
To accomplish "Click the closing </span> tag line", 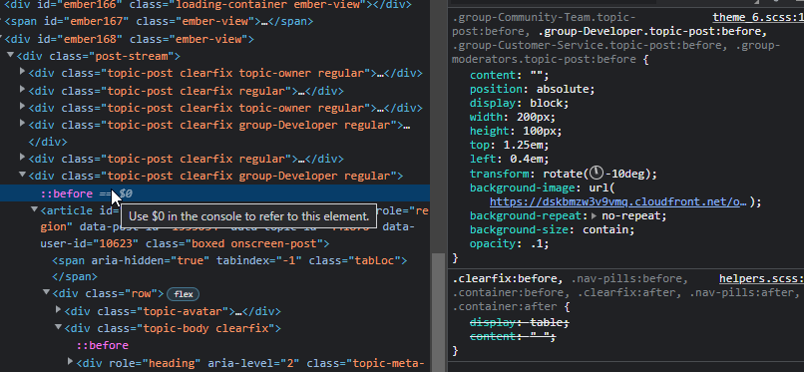I will coord(75,276).
